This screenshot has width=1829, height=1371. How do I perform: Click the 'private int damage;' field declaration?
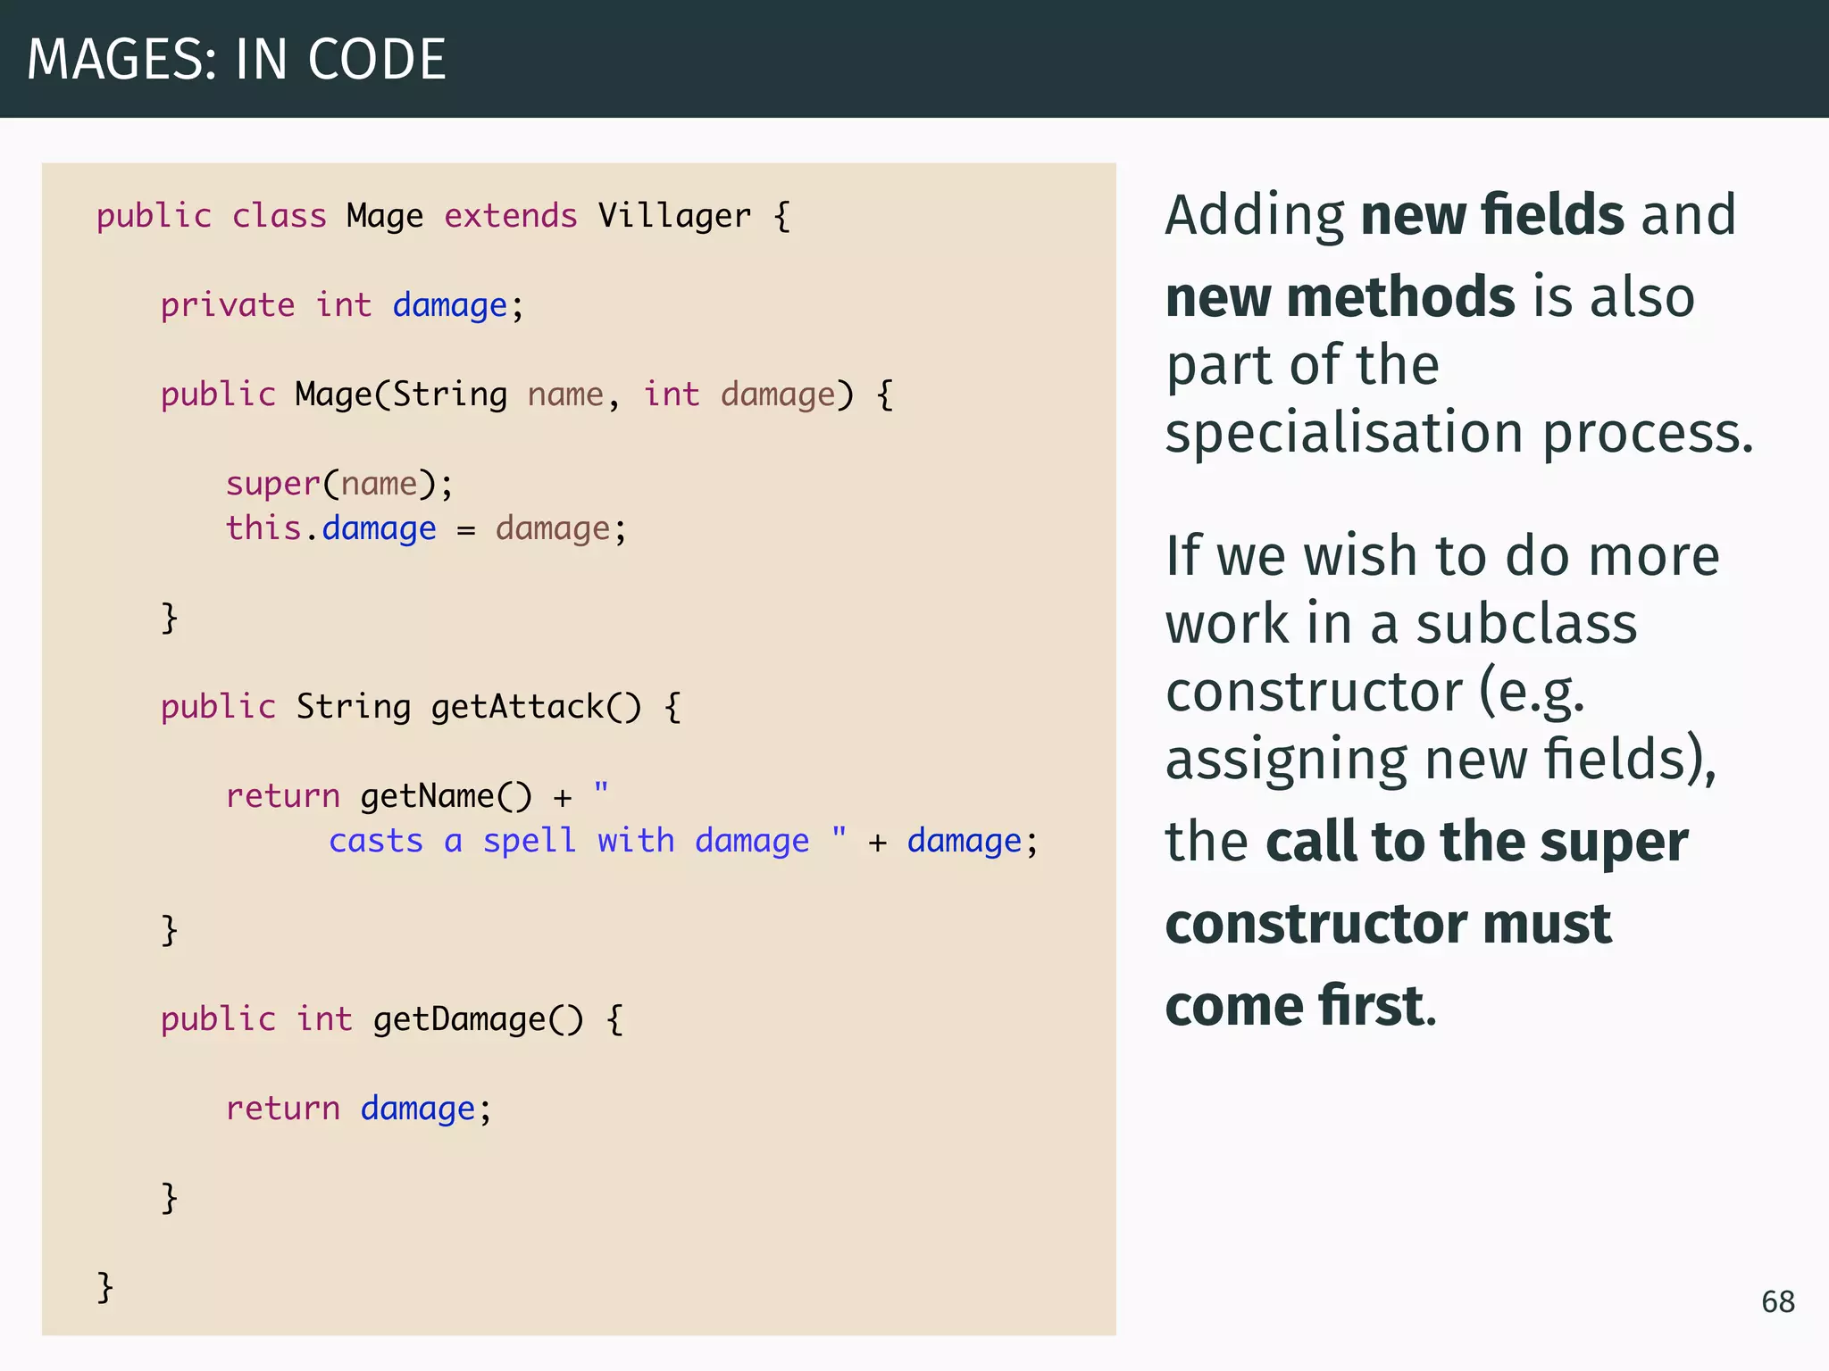coord(342,305)
